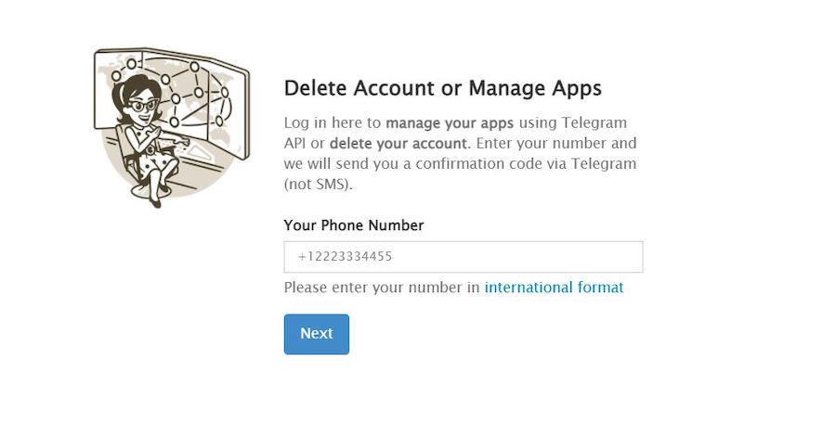Open the international format link

pyautogui.click(x=554, y=288)
